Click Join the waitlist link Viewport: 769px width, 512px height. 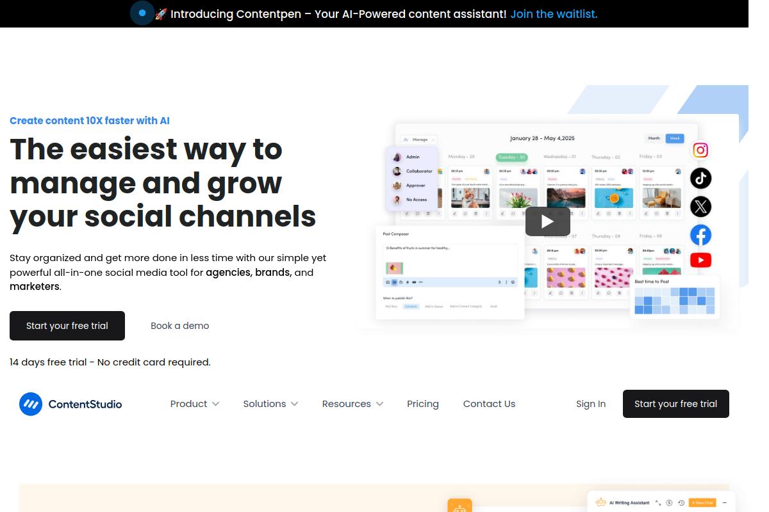[x=554, y=13]
